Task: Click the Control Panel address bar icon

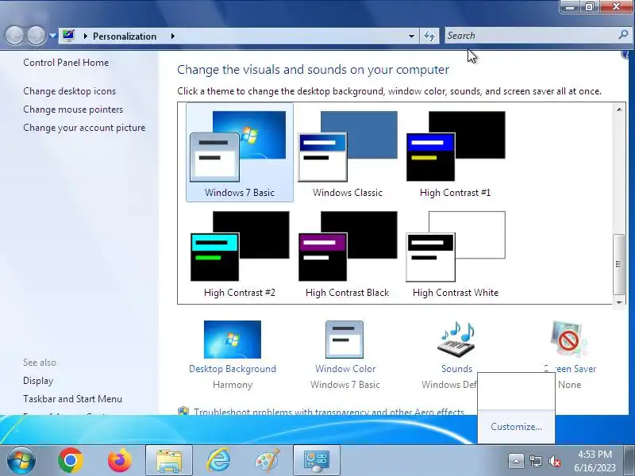Action: coord(68,36)
